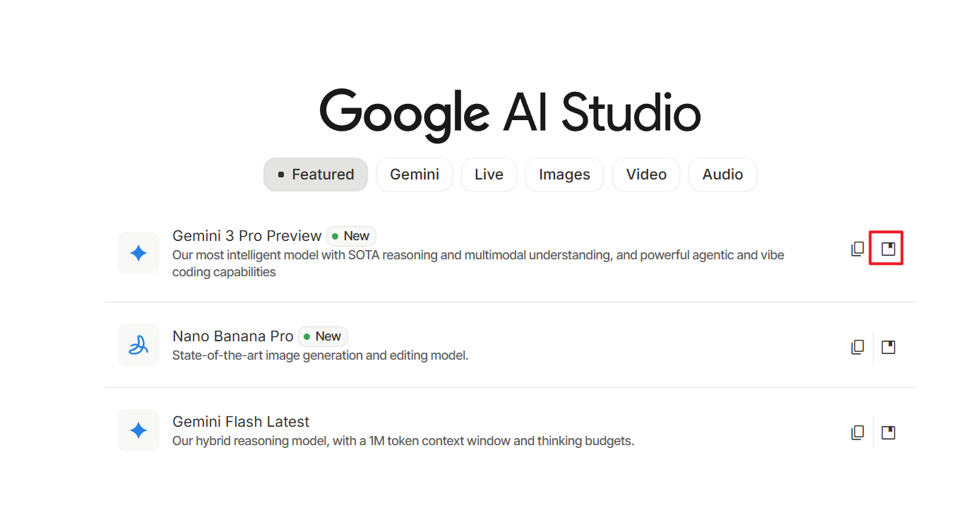Open the Images filter tab
Screen dimensions: 971x513
pyautogui.click(x=564, y=174)
